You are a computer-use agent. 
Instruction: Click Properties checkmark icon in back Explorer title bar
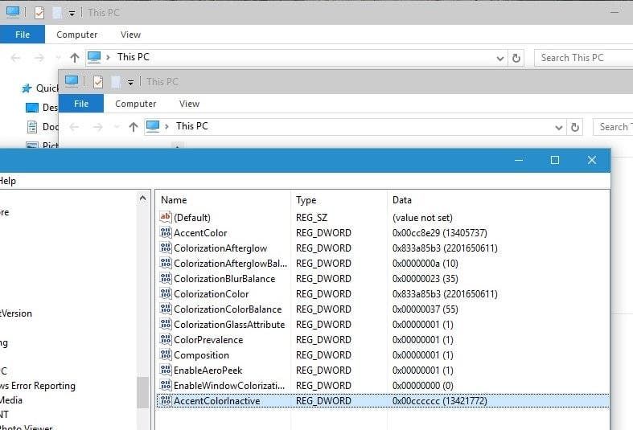(39, 13)
